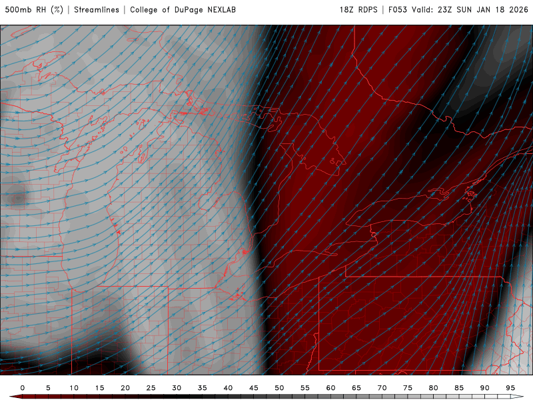Viewport: 533px width, 400px height.
Task: Click the '85' scale number
Action: (459, 388)
